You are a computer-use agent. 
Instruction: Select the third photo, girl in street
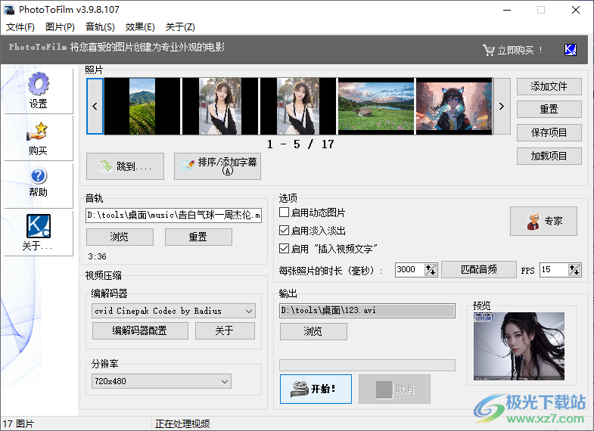click(298, 107)
